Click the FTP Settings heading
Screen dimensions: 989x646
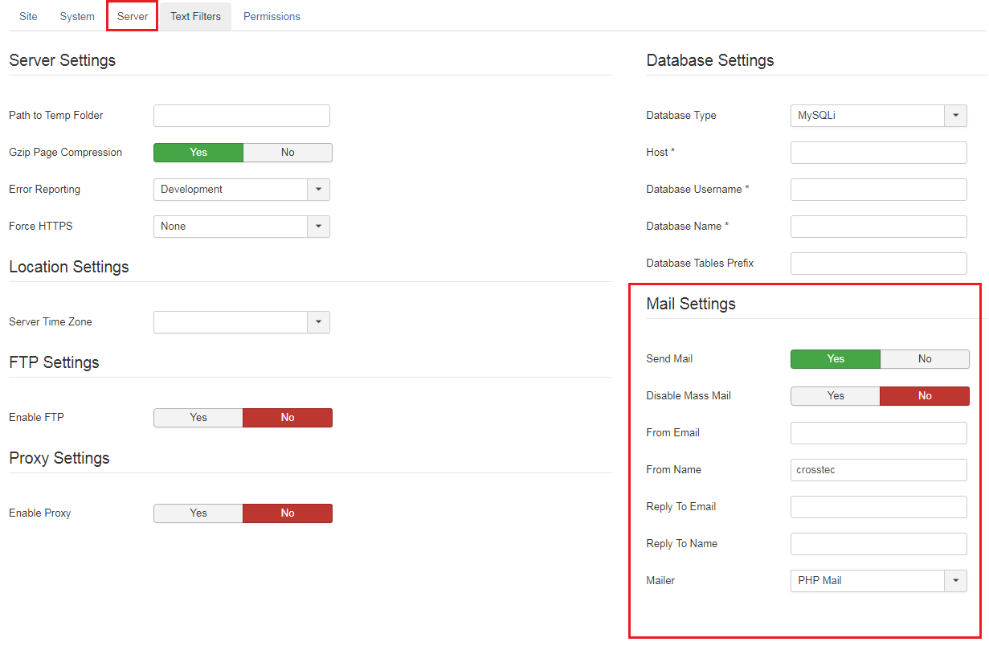[54, 362]
